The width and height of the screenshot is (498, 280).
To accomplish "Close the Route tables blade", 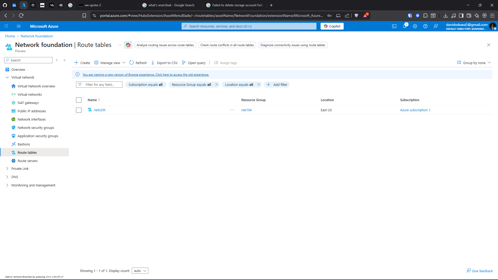I will tap(489, 45).
